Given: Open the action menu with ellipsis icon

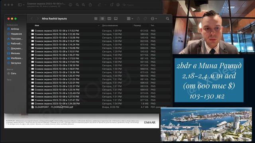Looking at the screenshot, I should click(x=154, y=19).
